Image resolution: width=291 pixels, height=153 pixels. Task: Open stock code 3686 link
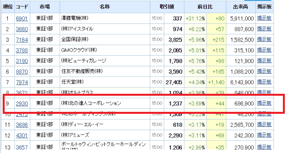(22, 125)
